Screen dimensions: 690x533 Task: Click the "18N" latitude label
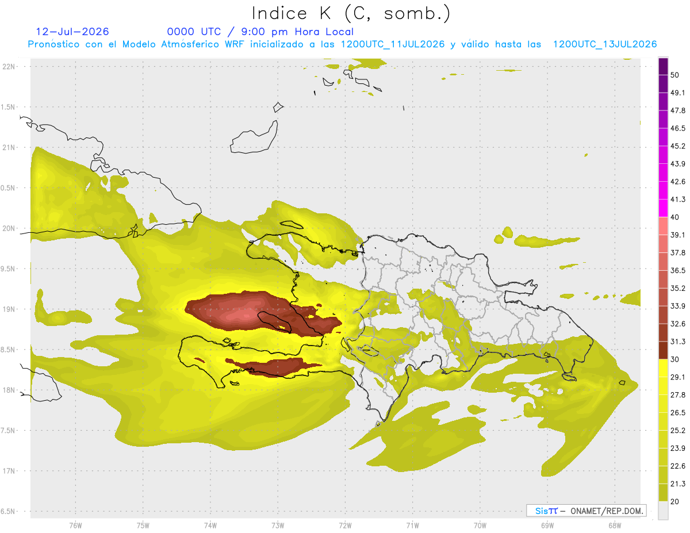pyautogui.click(x=9, y=390)
